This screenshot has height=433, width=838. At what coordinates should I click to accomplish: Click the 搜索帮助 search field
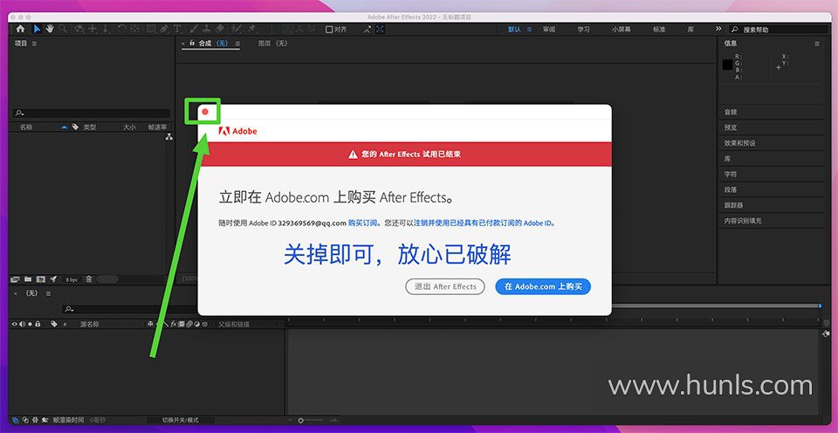tap(779, 30)
